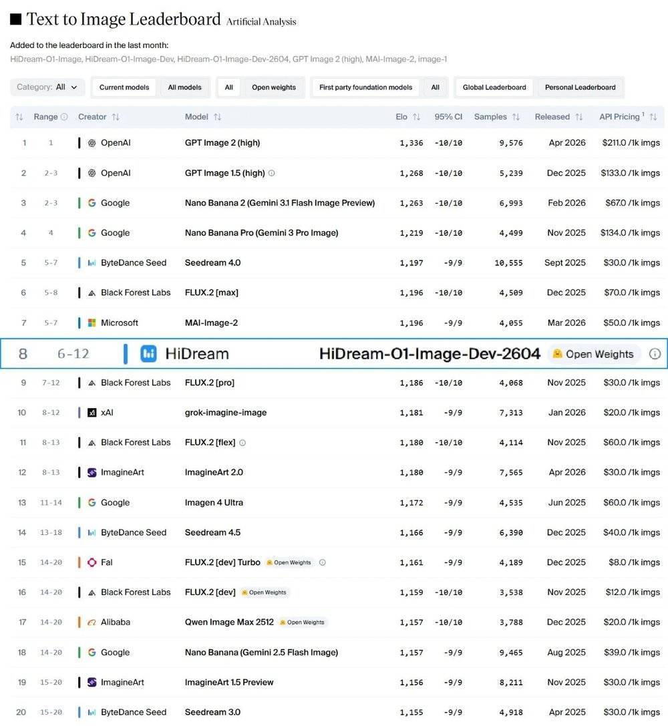Click Open Weights badge on Qwen Image Max 2512
The image size is (668, 726).
303,622
